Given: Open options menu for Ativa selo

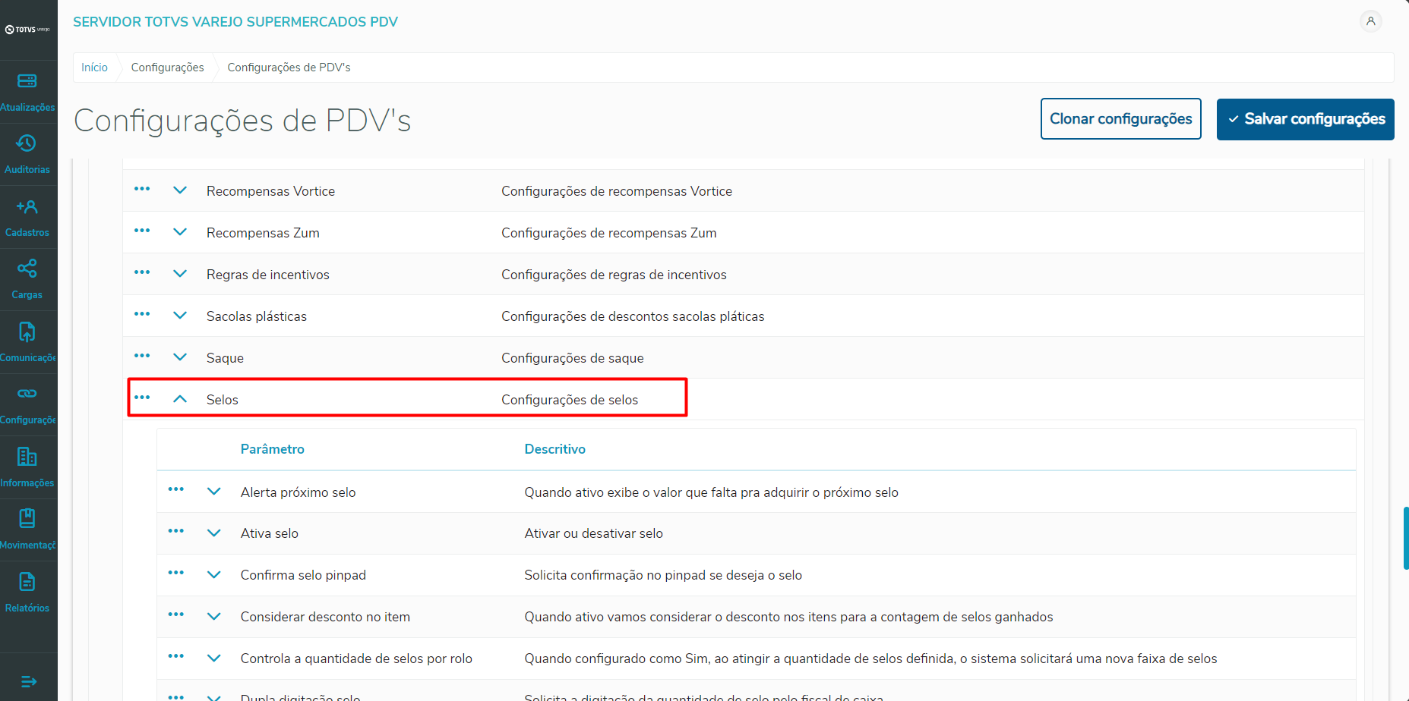Looking at the screenshot, I should coord(176,531).
